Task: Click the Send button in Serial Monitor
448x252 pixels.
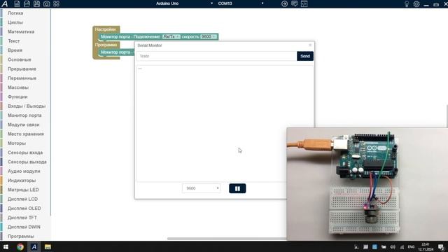Action: pyautogui.click(x=305, y=56)
